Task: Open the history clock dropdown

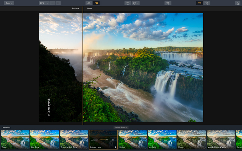Action: coord(136,3)
